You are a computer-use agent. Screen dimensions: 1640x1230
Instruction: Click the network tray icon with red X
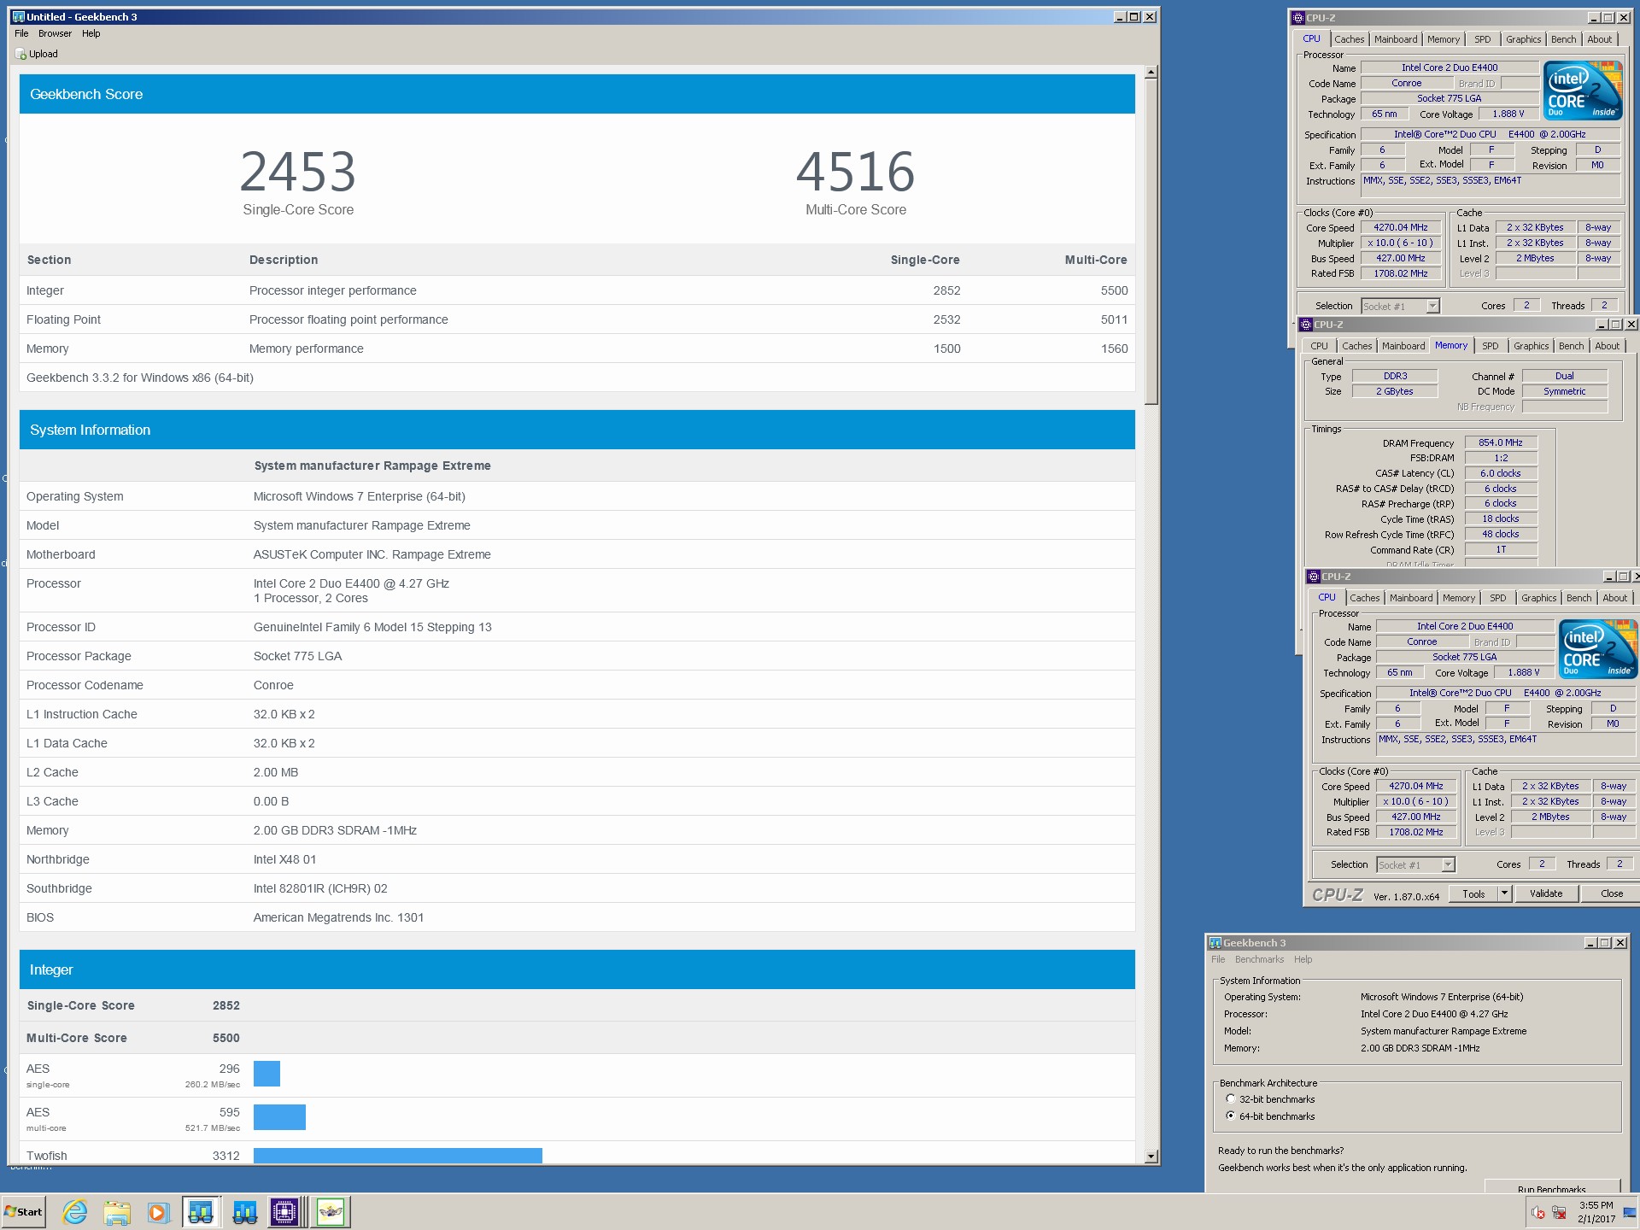1560,1212
